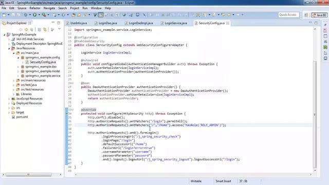Toggle Link with Editor in Project Explorer
Screen dimensions: 329x185
point(45,30)
